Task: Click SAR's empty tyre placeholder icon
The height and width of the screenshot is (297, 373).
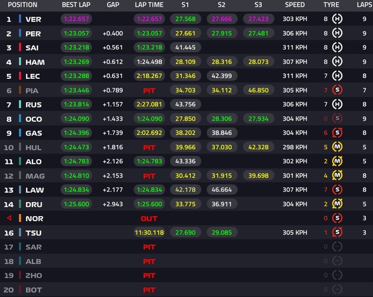Action: [337, 247]
